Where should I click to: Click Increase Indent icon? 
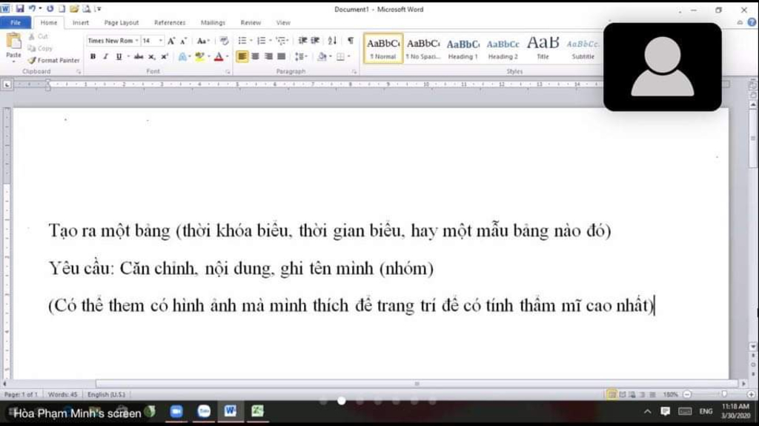[x=315, y=41]
